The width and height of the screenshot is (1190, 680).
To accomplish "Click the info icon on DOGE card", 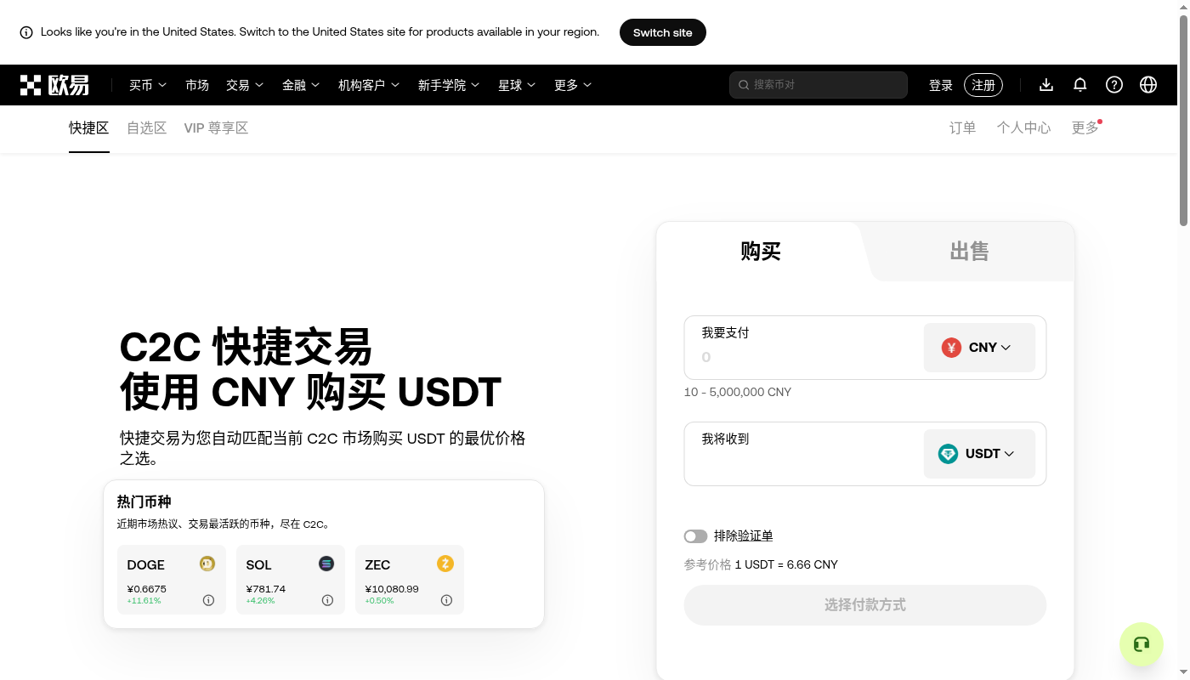I will (208, 600).
